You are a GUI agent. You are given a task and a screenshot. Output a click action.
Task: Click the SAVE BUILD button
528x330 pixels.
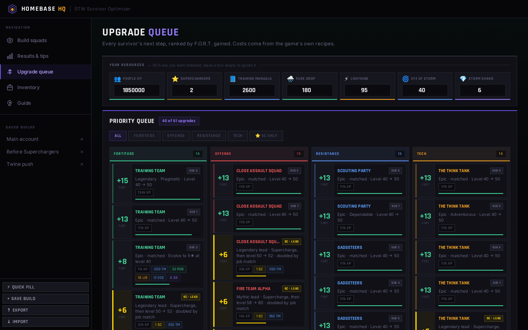point(46,299)
